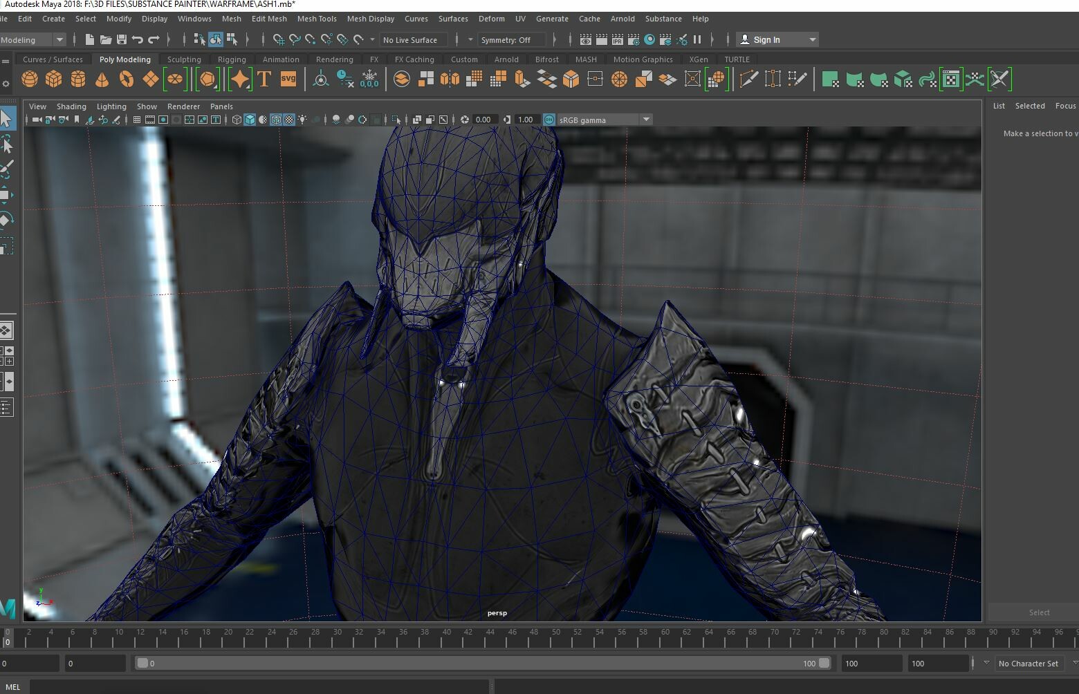Toggle the viewport grid display
The width and height of the screenshot is (1079, 694).
pos(137,120)
